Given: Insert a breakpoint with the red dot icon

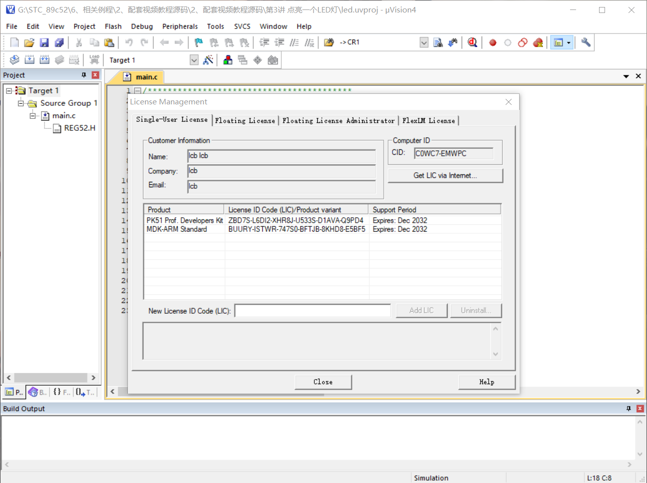Looking at the screenshot, I should (493, 42).
